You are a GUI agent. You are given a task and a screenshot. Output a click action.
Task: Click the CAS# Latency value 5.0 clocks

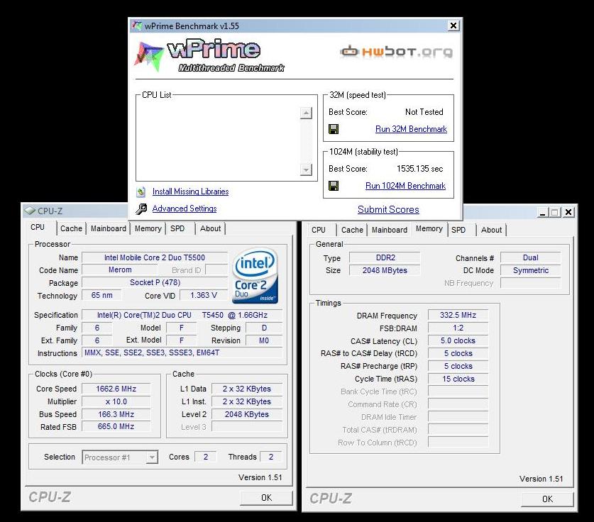pos(458,340)
